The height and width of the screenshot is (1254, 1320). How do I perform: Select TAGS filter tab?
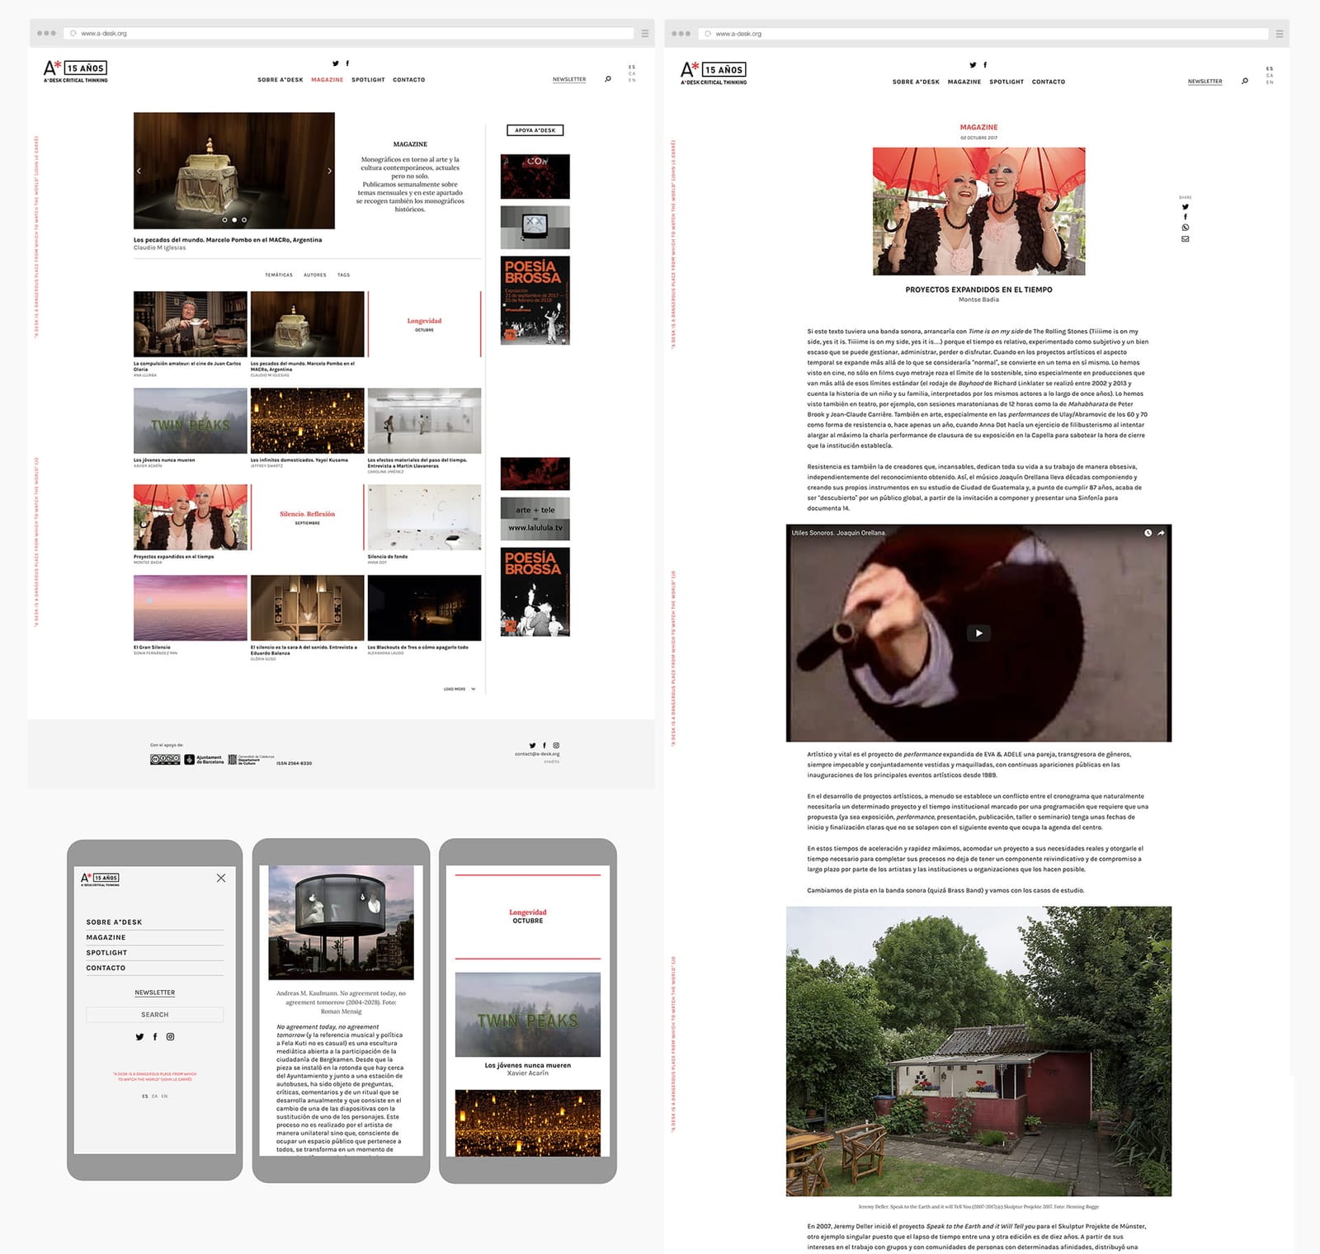(343, 275)
